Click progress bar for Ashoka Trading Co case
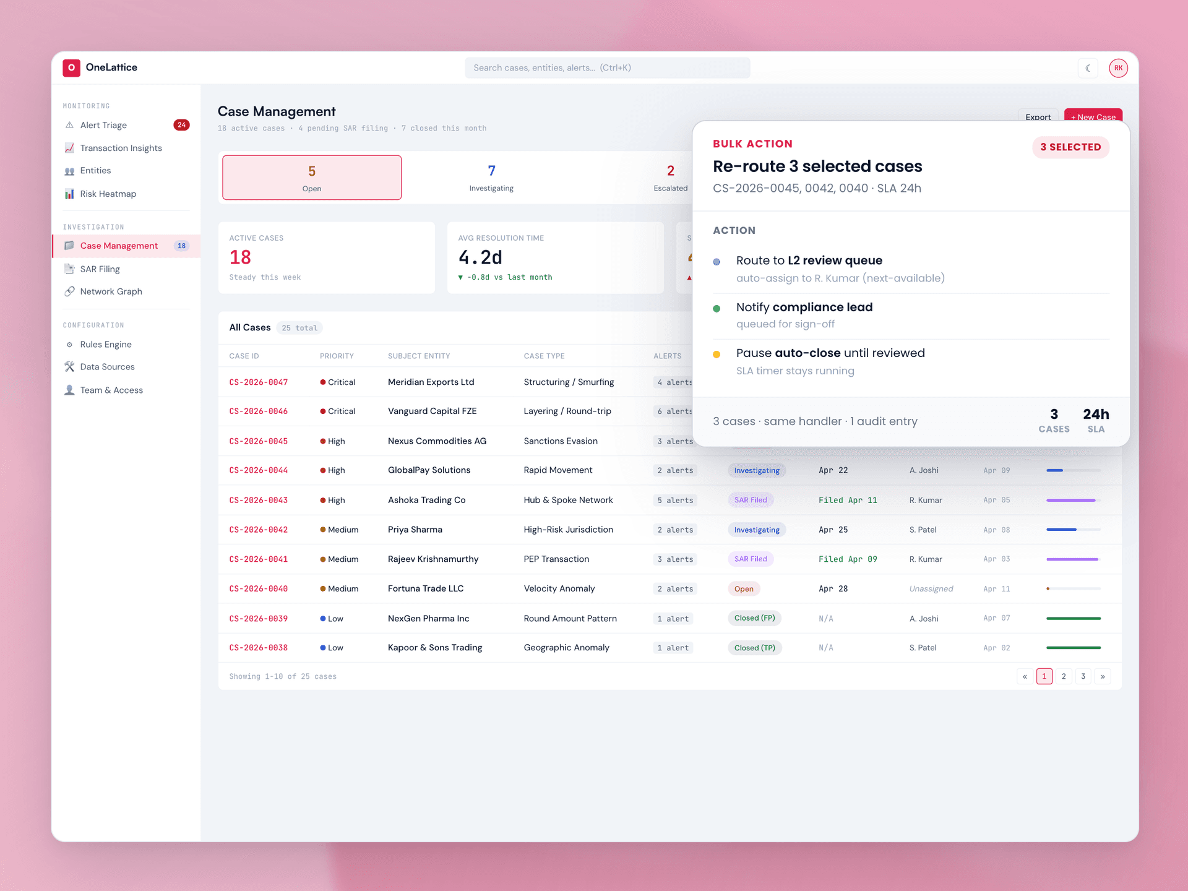The image size is (1188, 891). tap(1074, 500)
